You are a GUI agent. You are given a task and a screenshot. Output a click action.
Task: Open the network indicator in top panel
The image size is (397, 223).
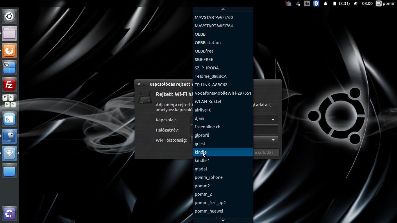pyautogui.click(x=298, y=3)
